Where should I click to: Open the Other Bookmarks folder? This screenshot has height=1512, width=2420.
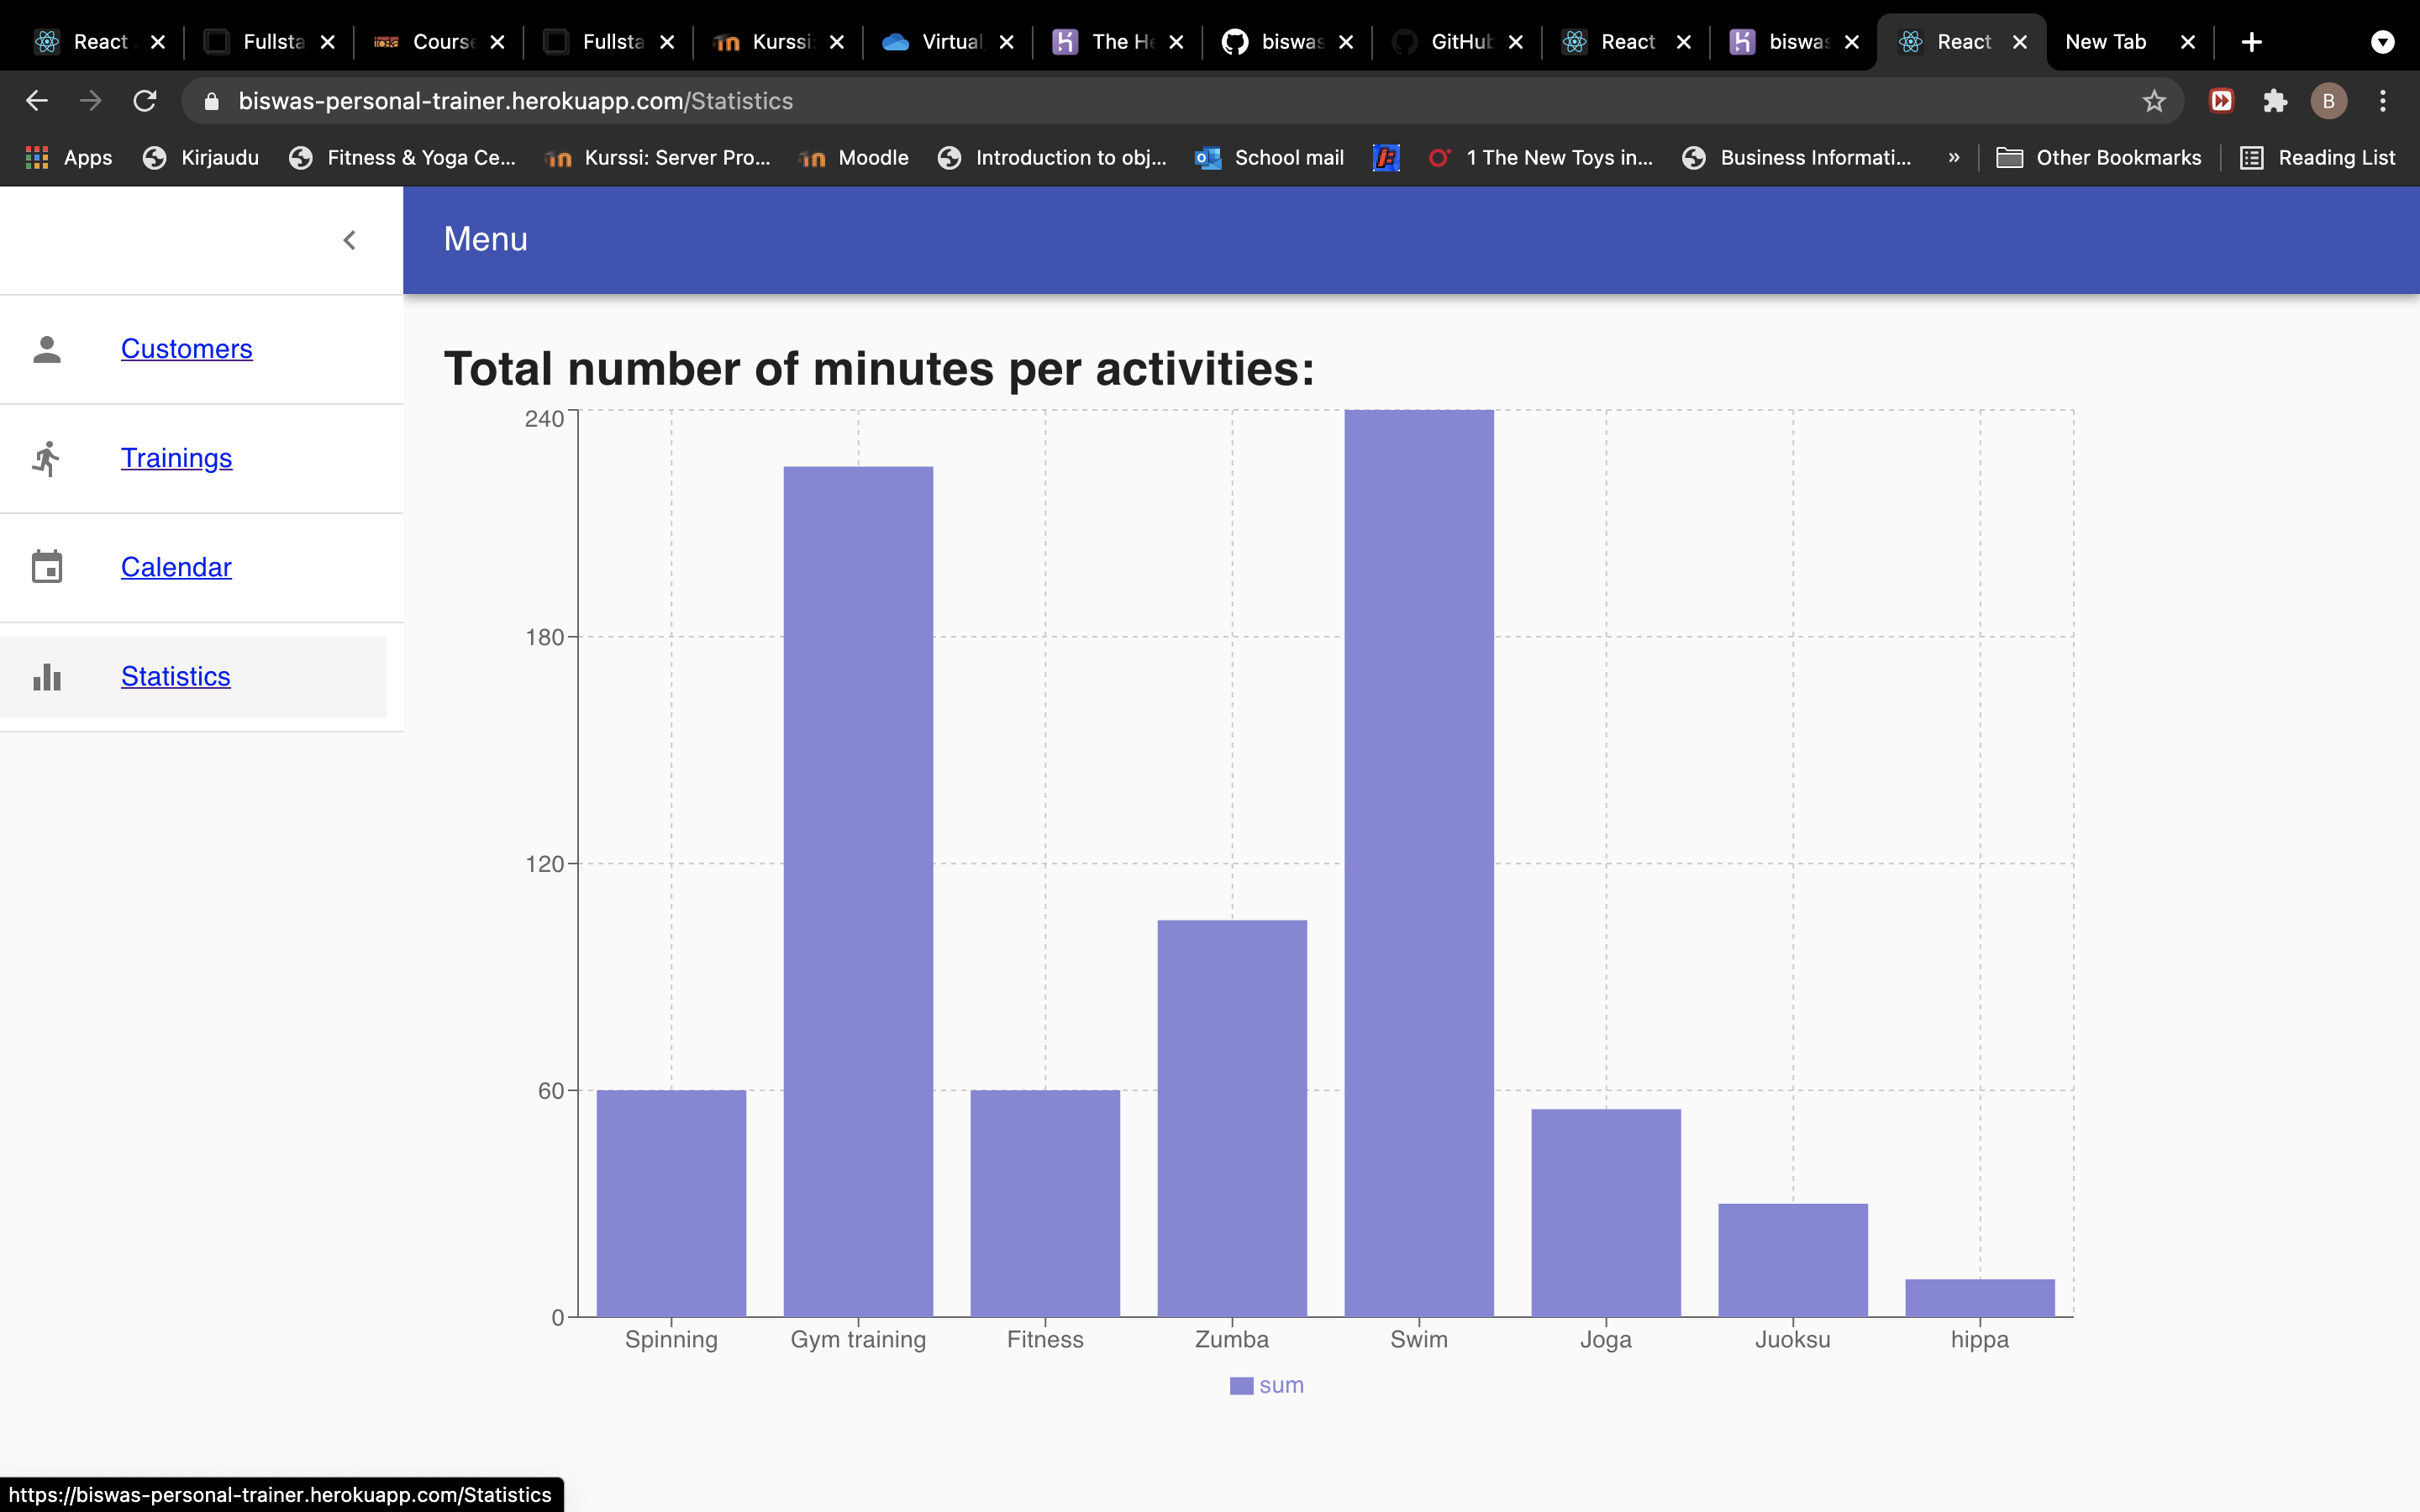[x=2099, y=157]
